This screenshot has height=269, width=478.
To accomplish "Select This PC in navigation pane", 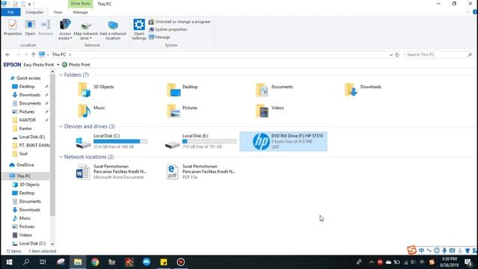I will [x=23, y=176].
